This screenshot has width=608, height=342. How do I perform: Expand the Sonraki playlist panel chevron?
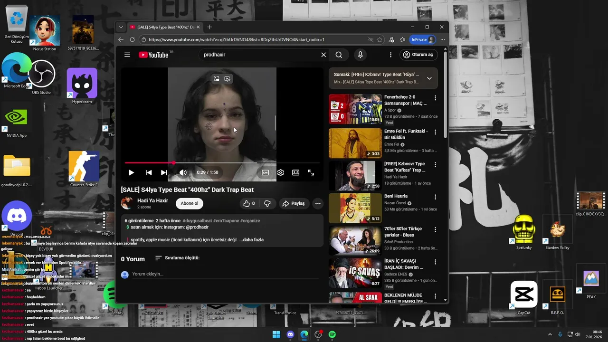click(429, 78)
